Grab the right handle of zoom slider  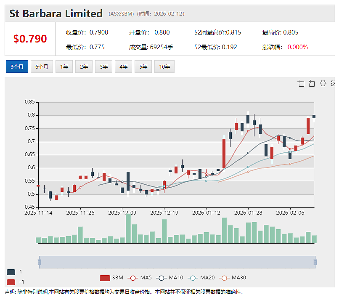tap(315, 262)
